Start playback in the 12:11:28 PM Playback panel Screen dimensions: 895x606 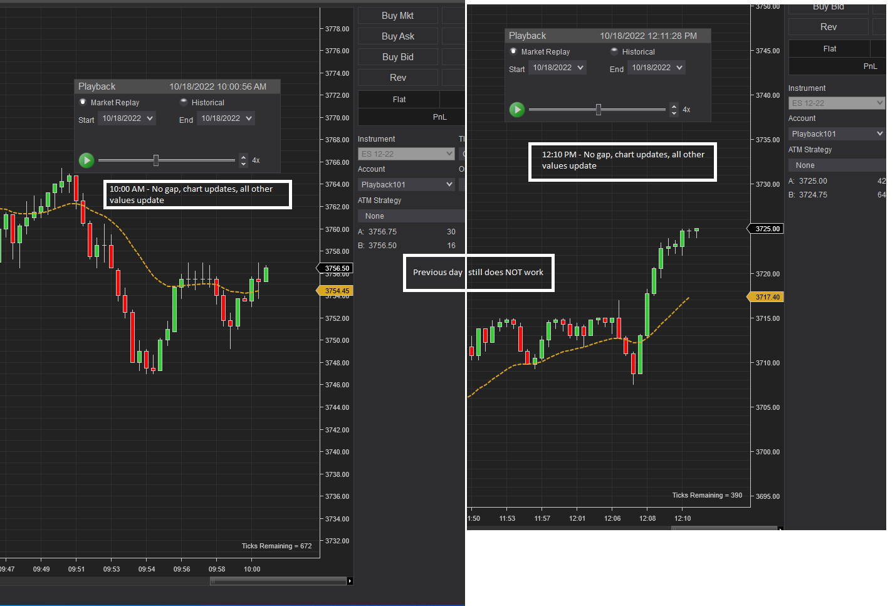(x=517, y=110)
